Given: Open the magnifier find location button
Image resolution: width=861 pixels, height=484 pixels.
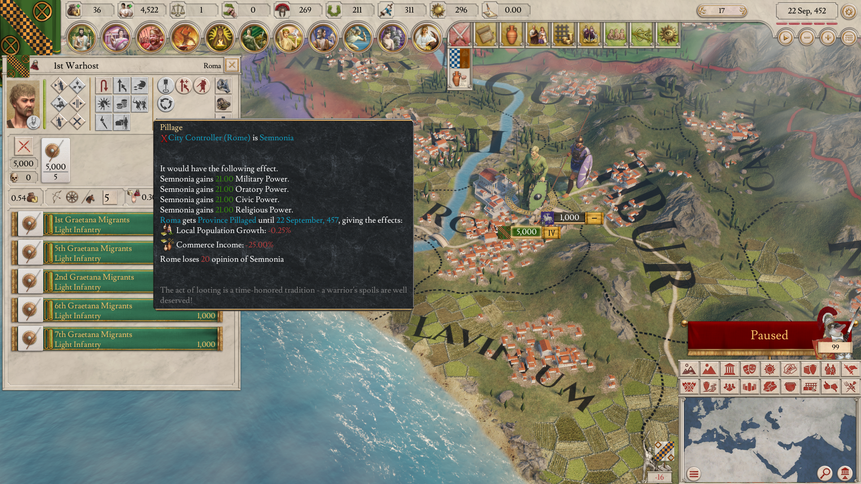Looking at the screenshot, I should click(824, 473).
